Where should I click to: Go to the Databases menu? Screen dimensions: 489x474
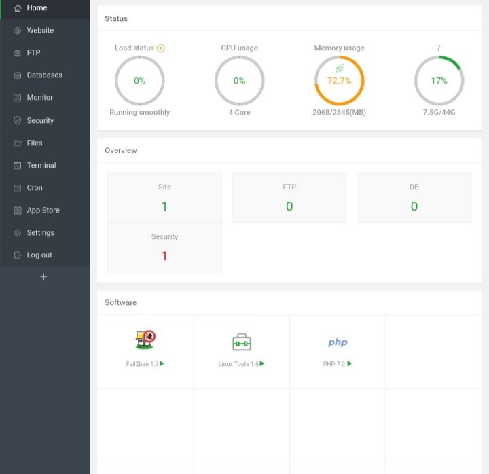[x=44, y=75]
